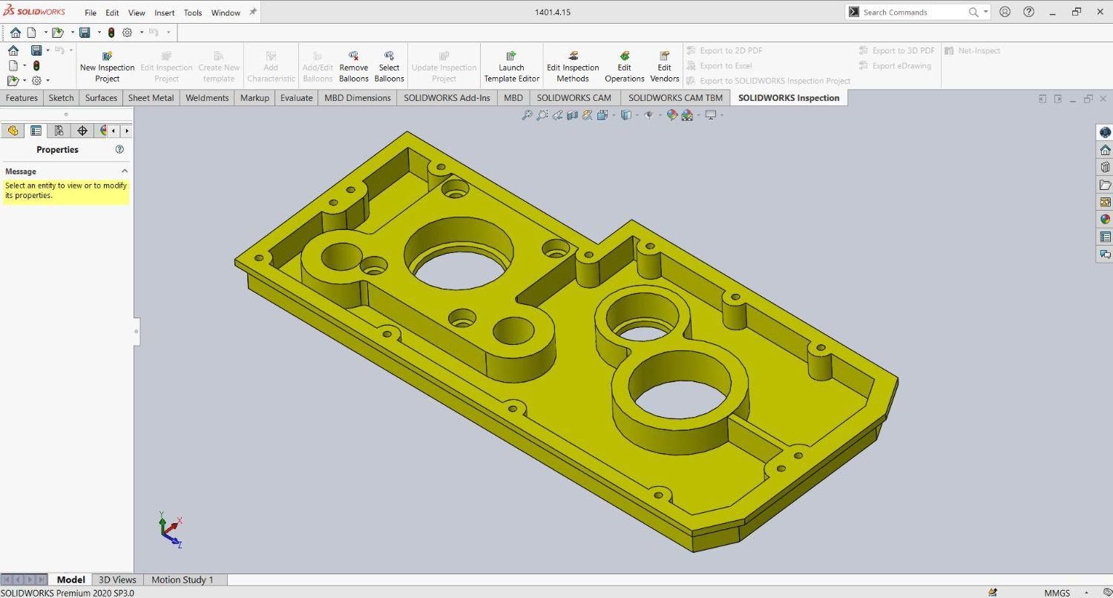
Task: Click the Select Balloons tool
Action: (389, 67)
